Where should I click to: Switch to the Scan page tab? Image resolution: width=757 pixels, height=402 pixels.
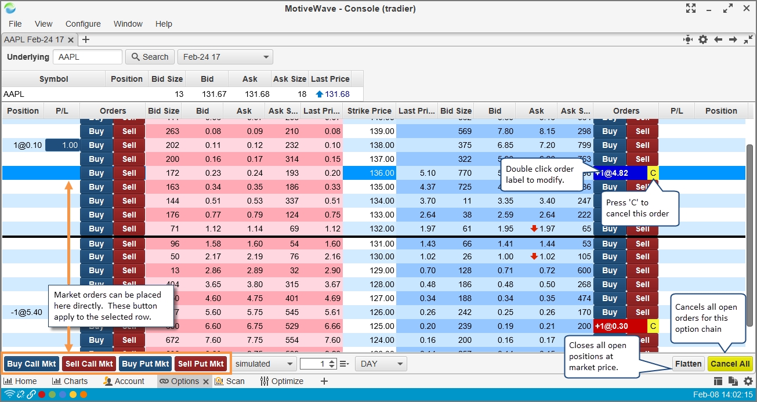[x=230, y=381]
